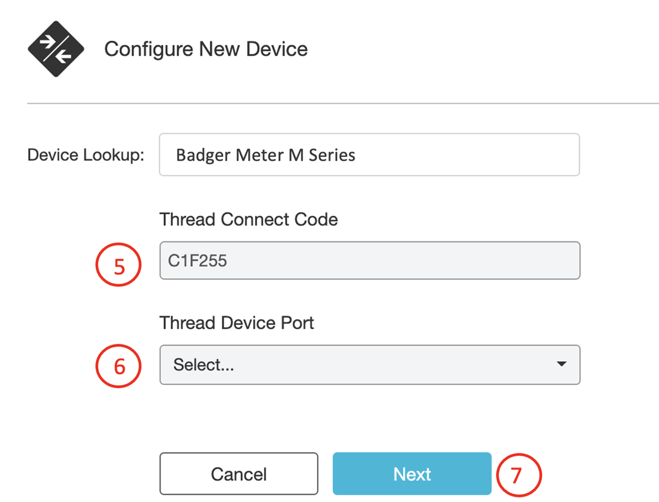
Task: Click the Thread Connect Code field
Action: click(370, 261)
